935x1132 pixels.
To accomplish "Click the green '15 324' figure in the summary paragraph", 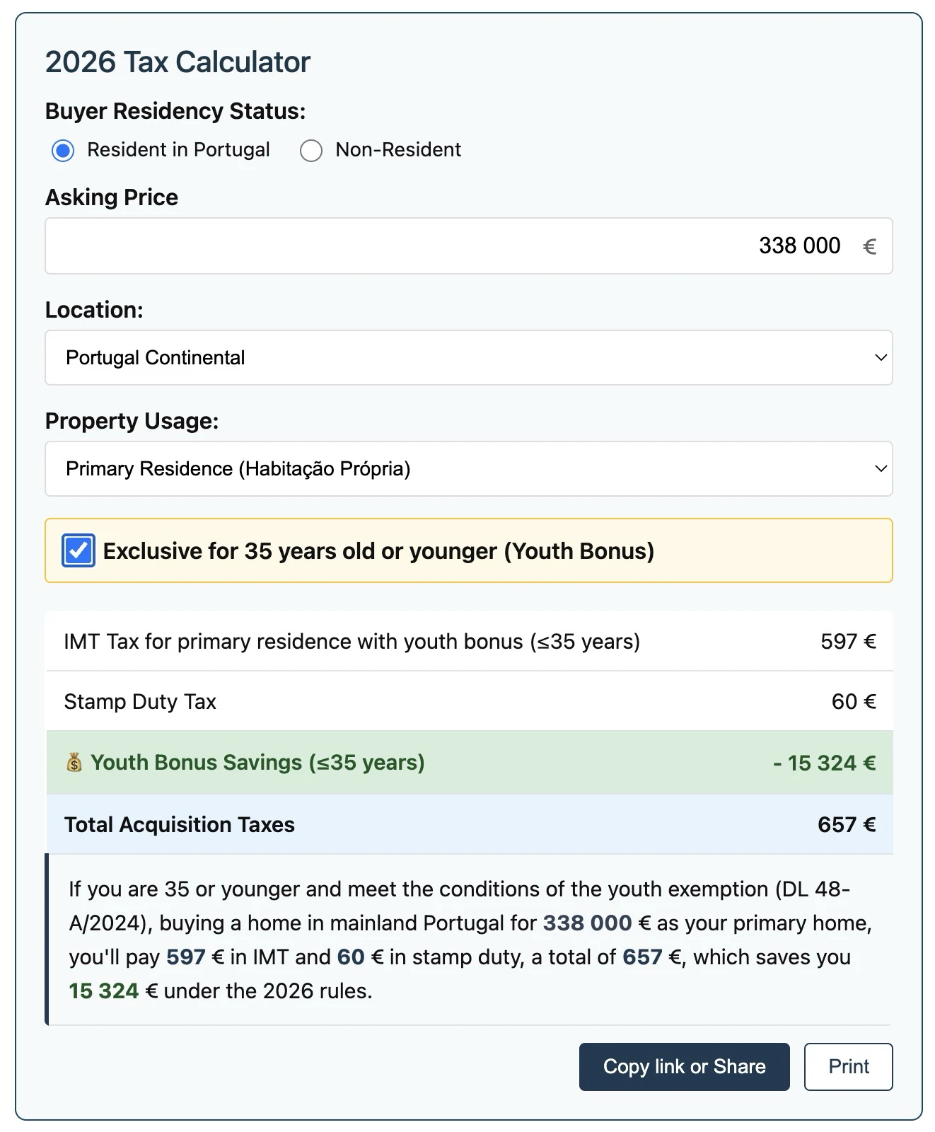I will (104, 991).
